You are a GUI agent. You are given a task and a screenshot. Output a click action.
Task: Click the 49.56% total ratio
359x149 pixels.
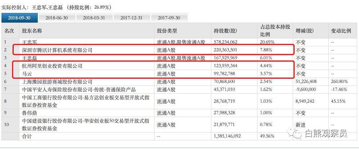[x=267, y=136]
